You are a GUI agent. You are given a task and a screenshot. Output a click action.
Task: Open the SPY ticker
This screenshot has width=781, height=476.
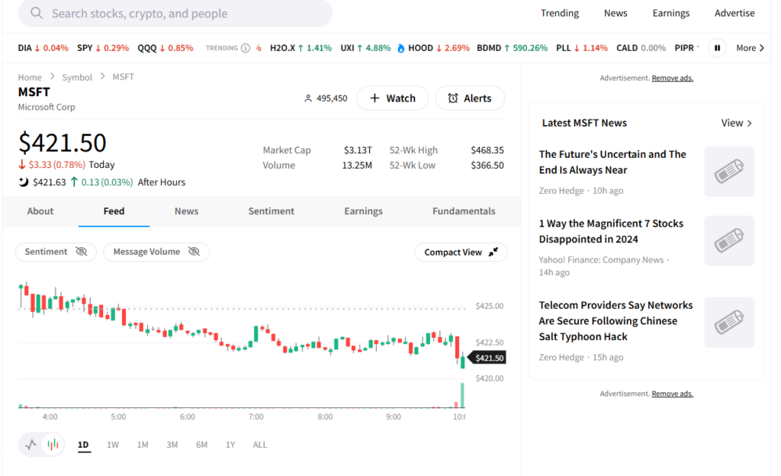(x=103, y=48)
